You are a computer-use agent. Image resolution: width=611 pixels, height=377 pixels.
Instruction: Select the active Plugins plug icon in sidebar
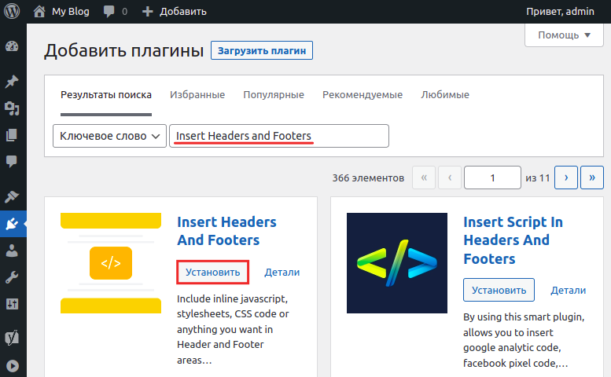click(x=13, y=224)
